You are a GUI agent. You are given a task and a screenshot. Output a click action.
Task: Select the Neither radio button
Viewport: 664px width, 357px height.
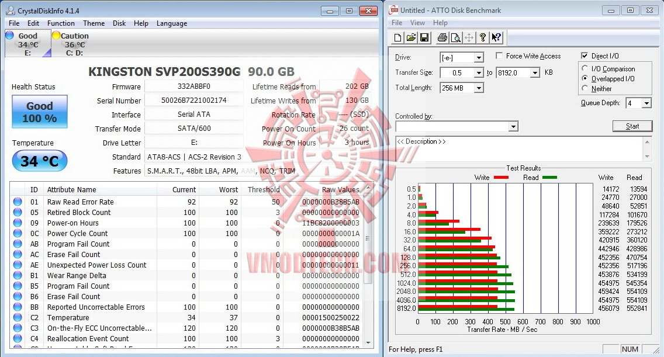[x=585, y=88]
